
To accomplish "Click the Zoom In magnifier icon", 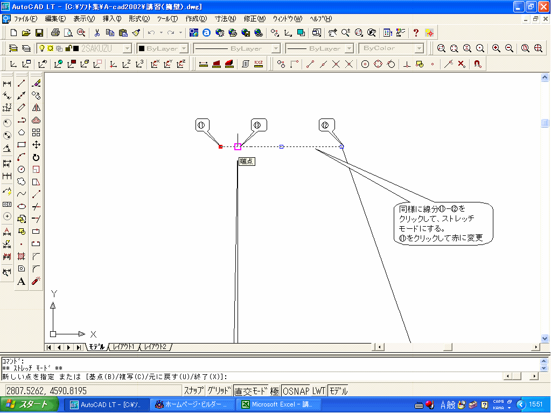I will pyautogui.click(x=496, y=48).
